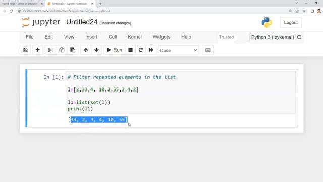Restart the kernel with the circular arrow icon
Image resolution: width=323 pixels, height=182 pixels.
click(141, 50)
